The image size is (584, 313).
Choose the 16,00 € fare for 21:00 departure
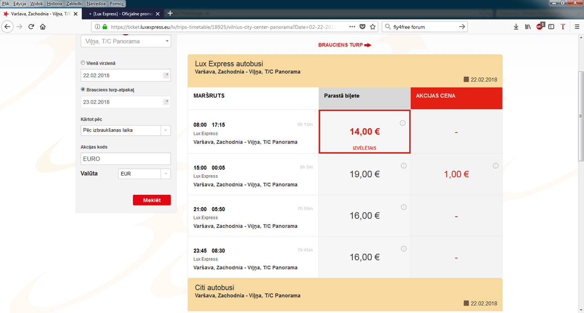click(365, 216)
